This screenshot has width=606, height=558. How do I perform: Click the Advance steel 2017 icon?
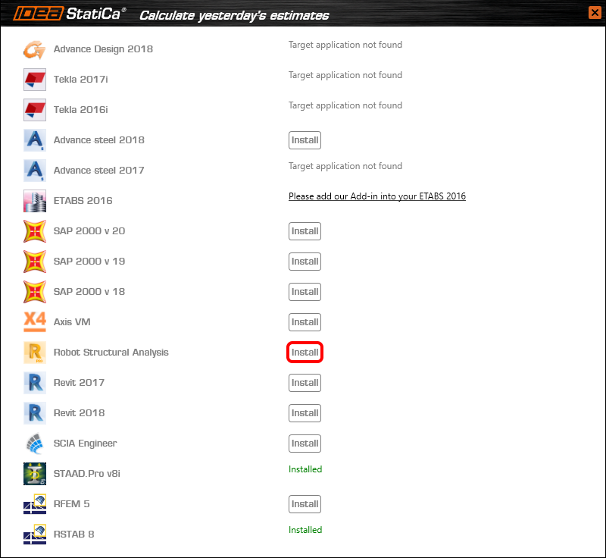click(x=34, y=171)
